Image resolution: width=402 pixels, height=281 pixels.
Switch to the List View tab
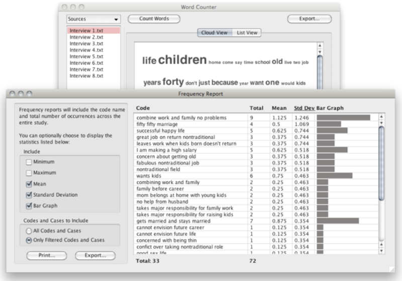tap(247, 33)
